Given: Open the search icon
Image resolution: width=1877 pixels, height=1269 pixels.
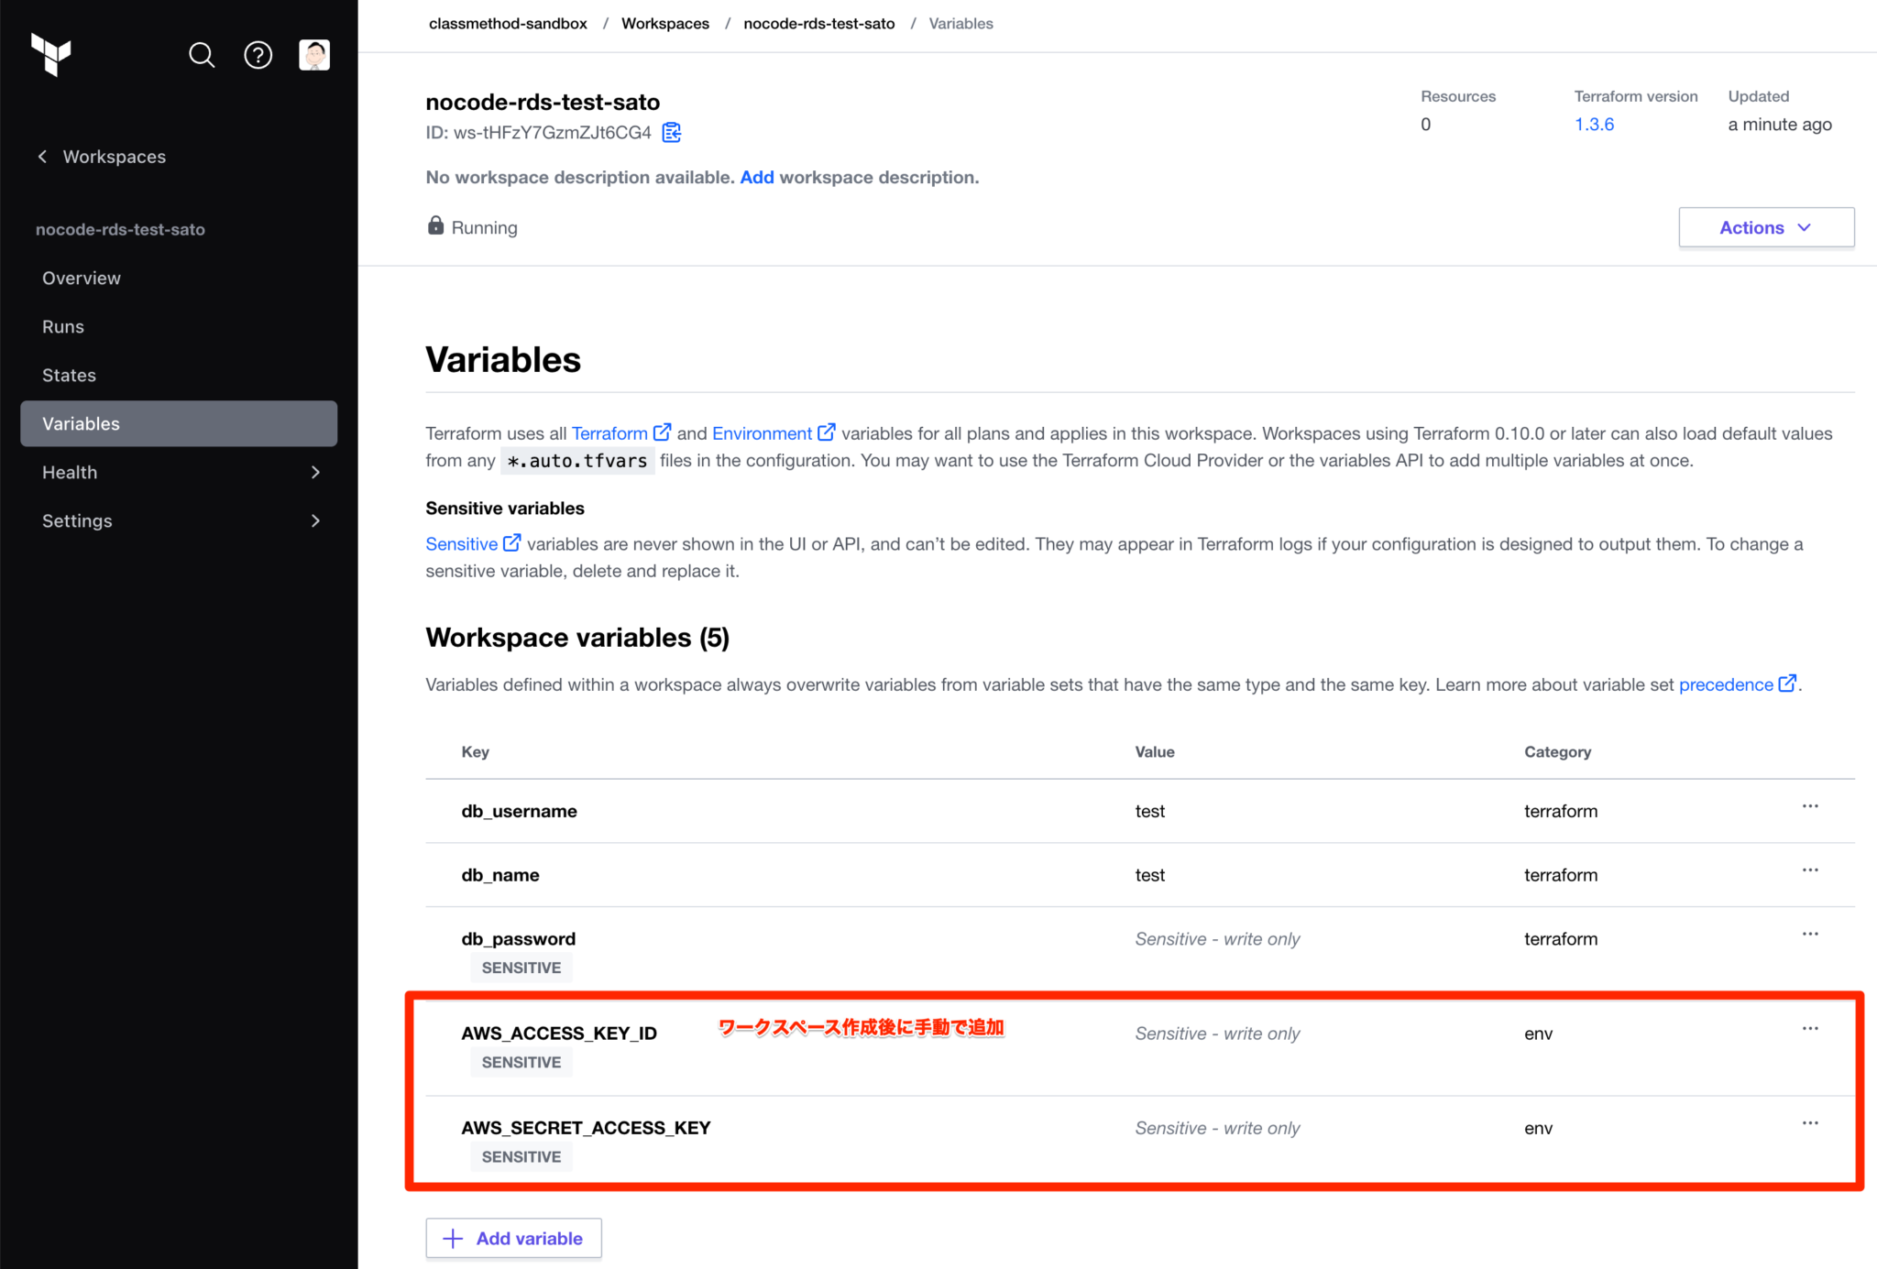Looking at the screenshot, I should [202, 55].
